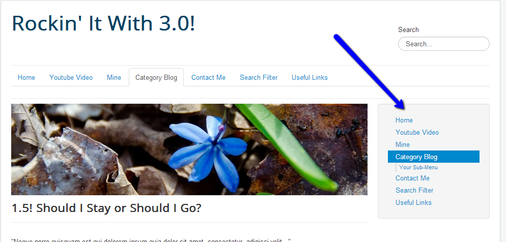This screenshot has height=242, width=506.
Task: Click the blue flower banner image
Action: click(189, 149)
